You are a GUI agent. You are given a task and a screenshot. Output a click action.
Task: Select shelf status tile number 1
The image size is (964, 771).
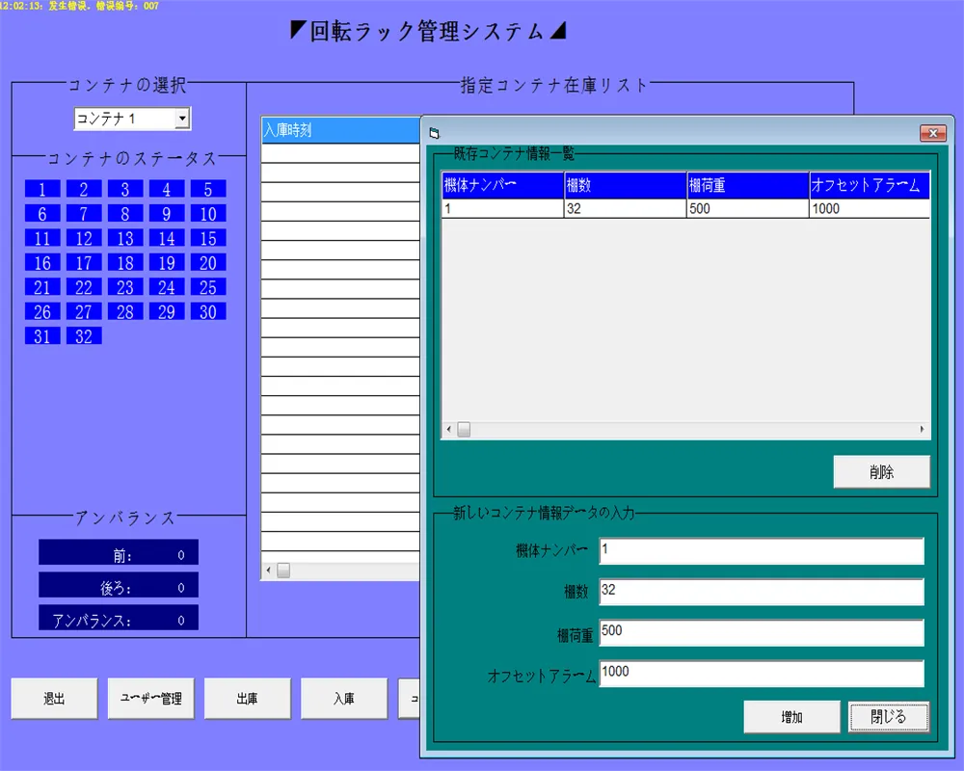[42, 189]
